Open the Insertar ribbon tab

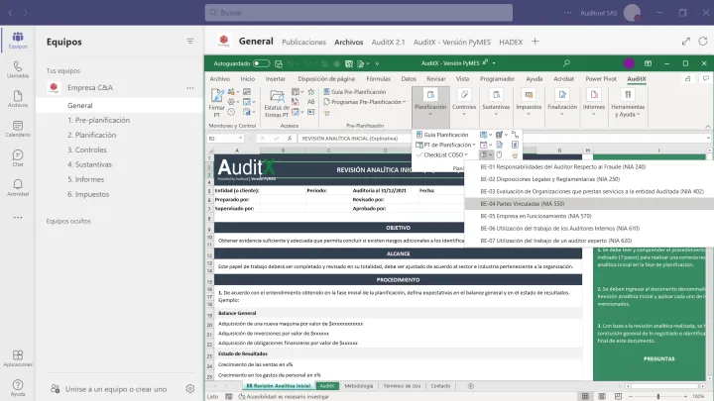276,78
